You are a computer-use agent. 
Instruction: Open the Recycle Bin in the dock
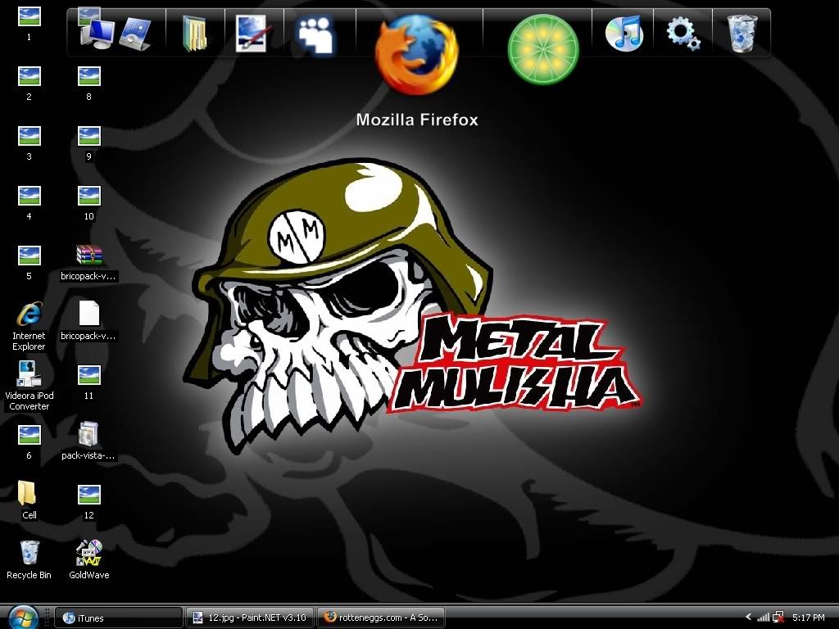[x=742, y=34]
